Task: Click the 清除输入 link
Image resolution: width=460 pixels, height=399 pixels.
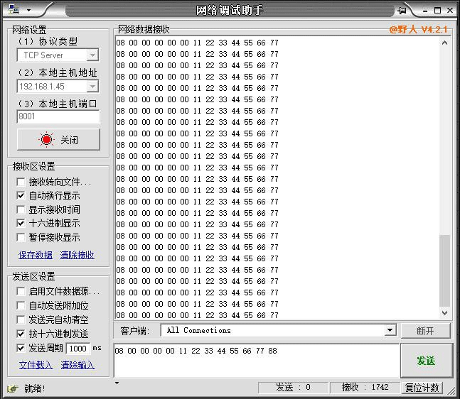Action: [77, 365]
